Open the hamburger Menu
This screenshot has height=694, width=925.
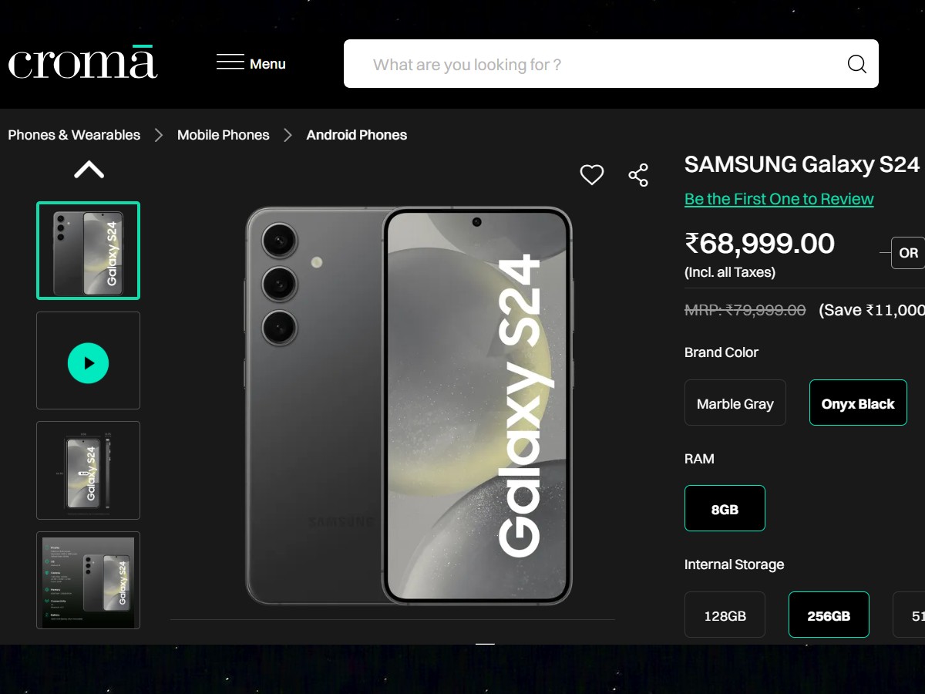pos(251,64)
